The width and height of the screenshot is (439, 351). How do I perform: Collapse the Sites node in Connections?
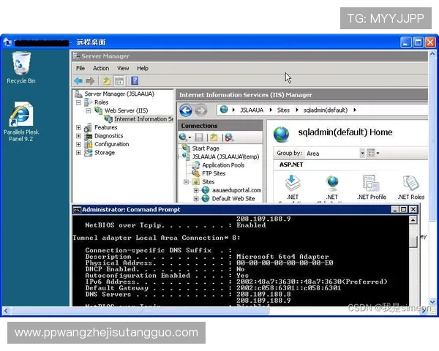pos(186,182)
